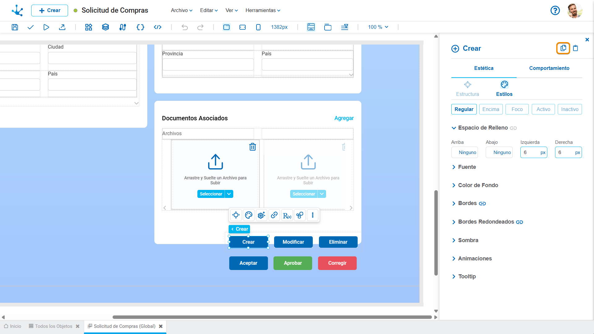594x334 pixels.
Task: Expand the Color de Fondo section
Action: [x=478, y=185]
